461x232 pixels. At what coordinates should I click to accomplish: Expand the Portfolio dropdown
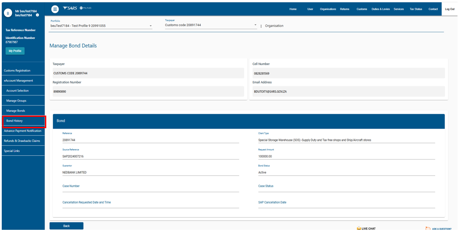tap(151, 26)
